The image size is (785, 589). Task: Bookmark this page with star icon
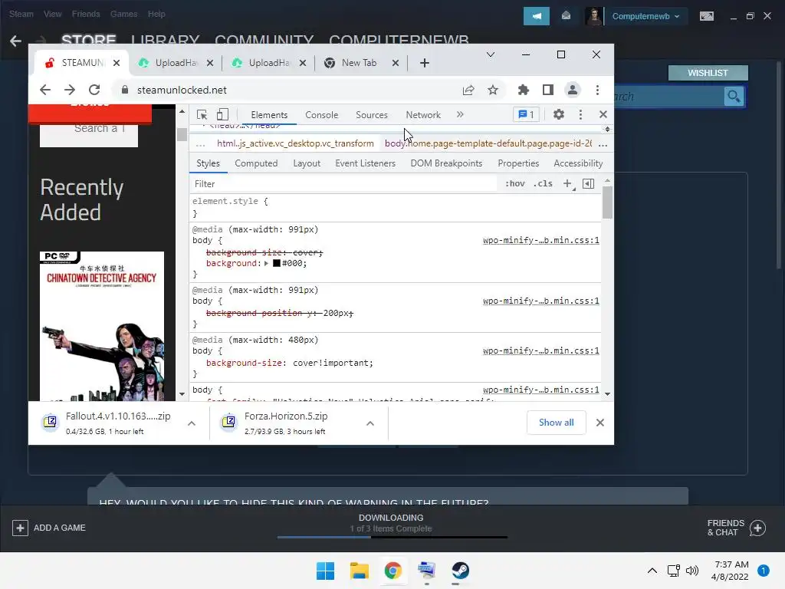point(493,90)
